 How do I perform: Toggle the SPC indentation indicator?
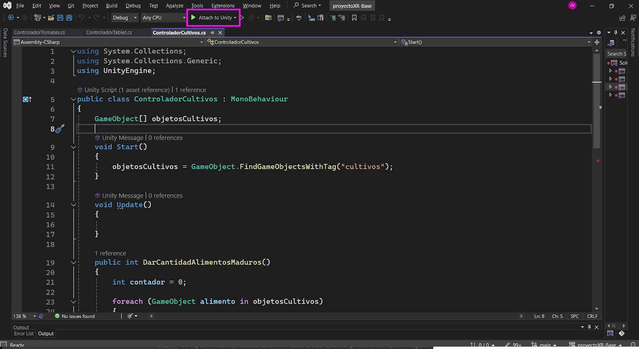pos(574,316)
